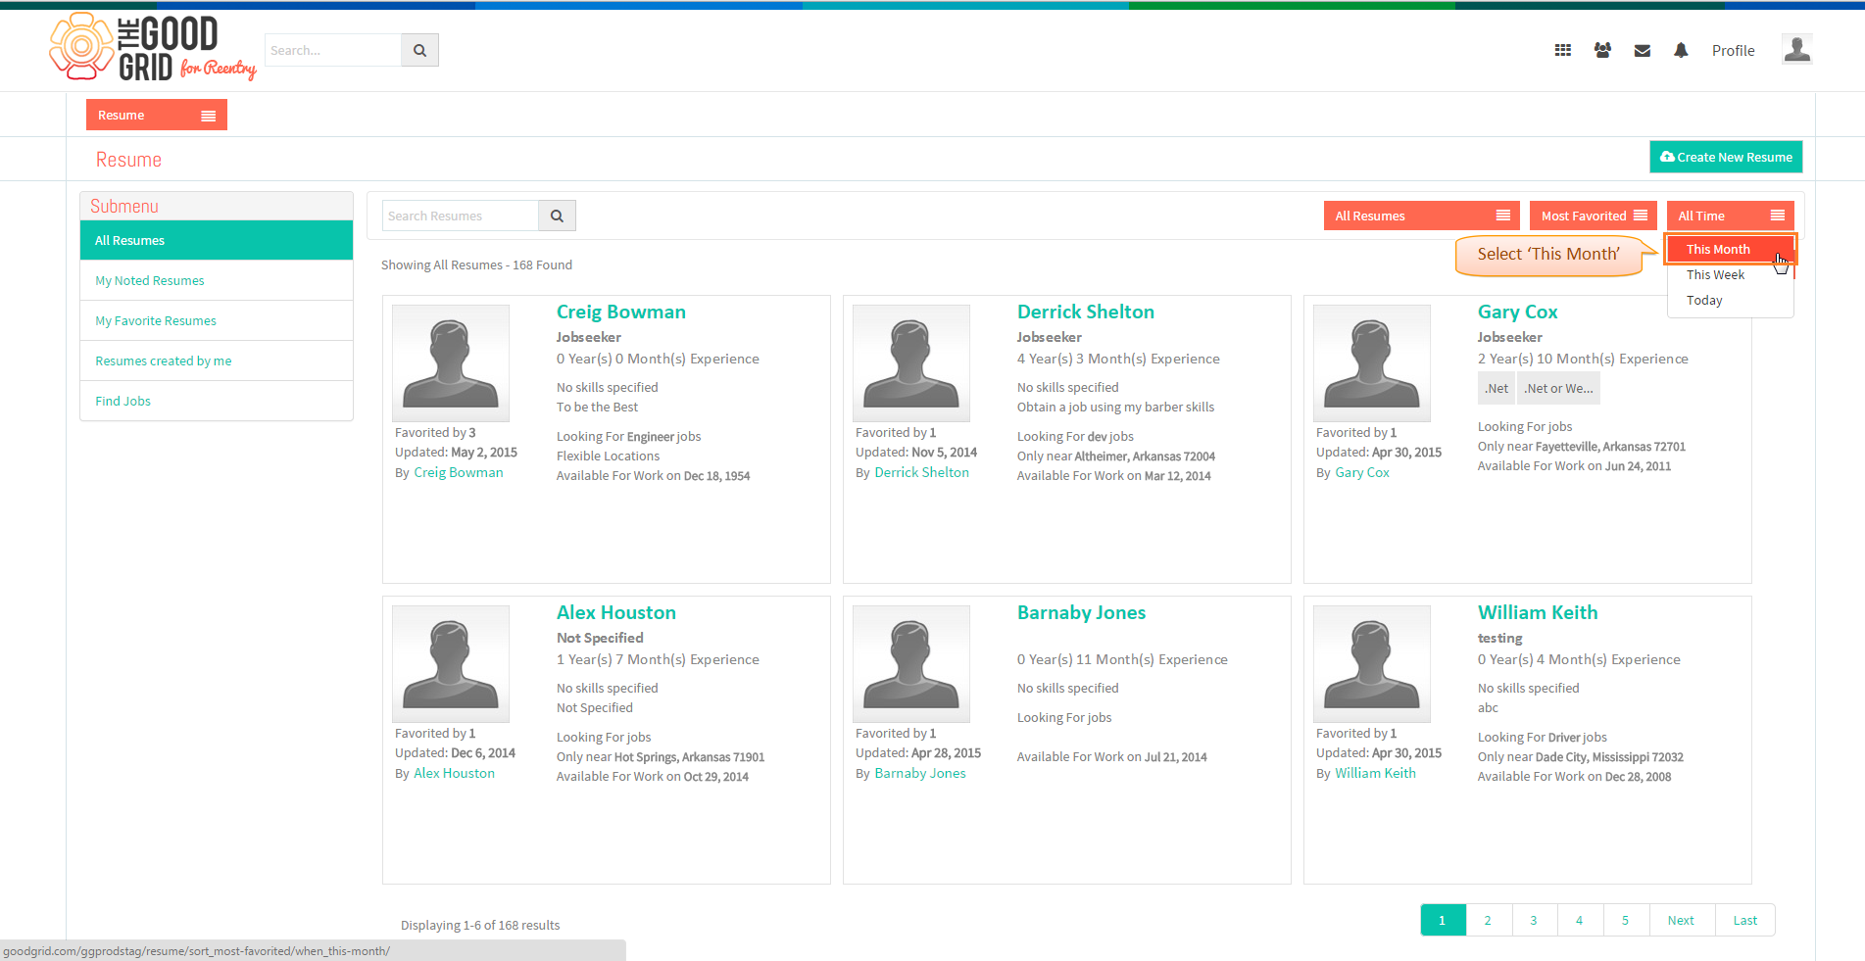Viewport: 1865px width, 961px height.
Task: Click 'Showing All Resumes - 168 Found' text
Action: pyautogui.click(x=476, y=264)
